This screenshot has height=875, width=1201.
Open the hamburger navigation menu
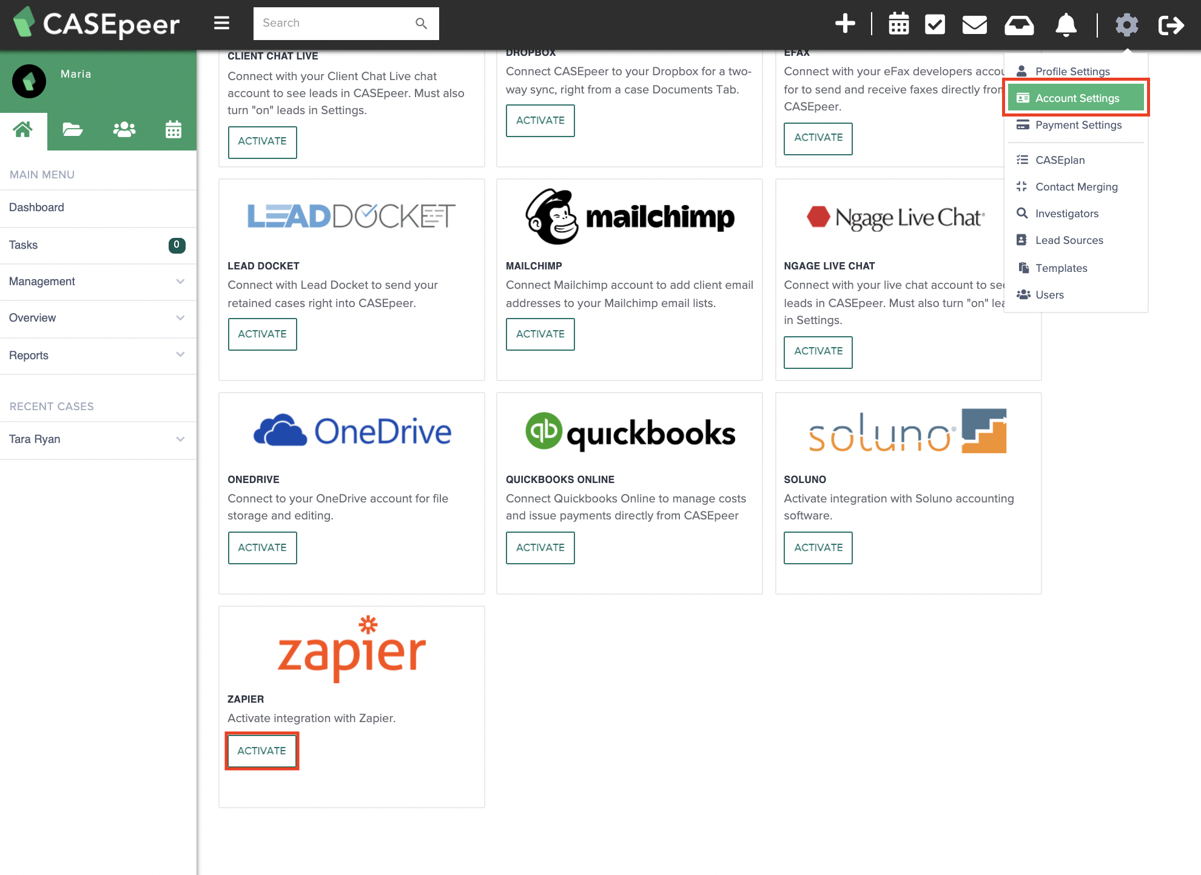pyautogui.click(x=221, y=23)
